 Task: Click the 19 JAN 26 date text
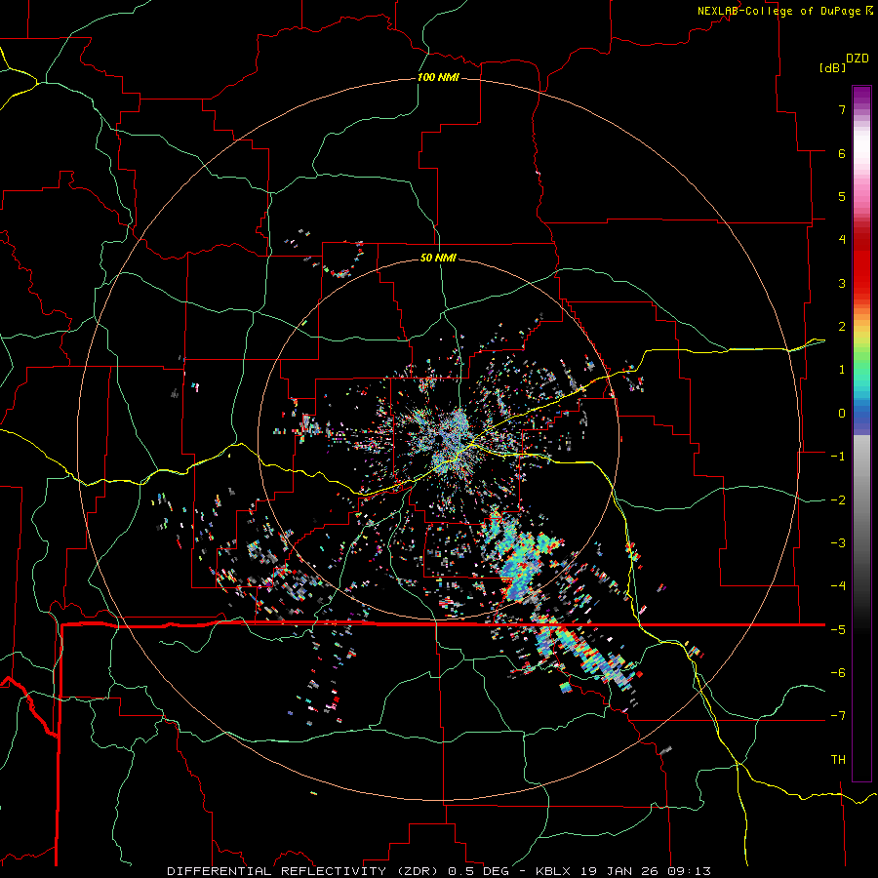pyautogui.click(x=619, y=871)
